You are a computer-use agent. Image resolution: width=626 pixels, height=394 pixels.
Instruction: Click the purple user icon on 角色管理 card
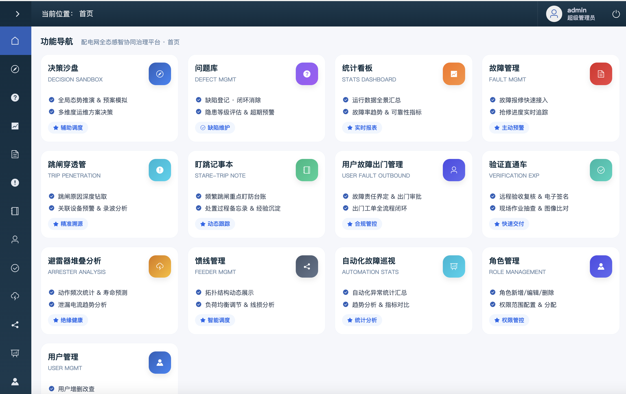pos(601,266)
